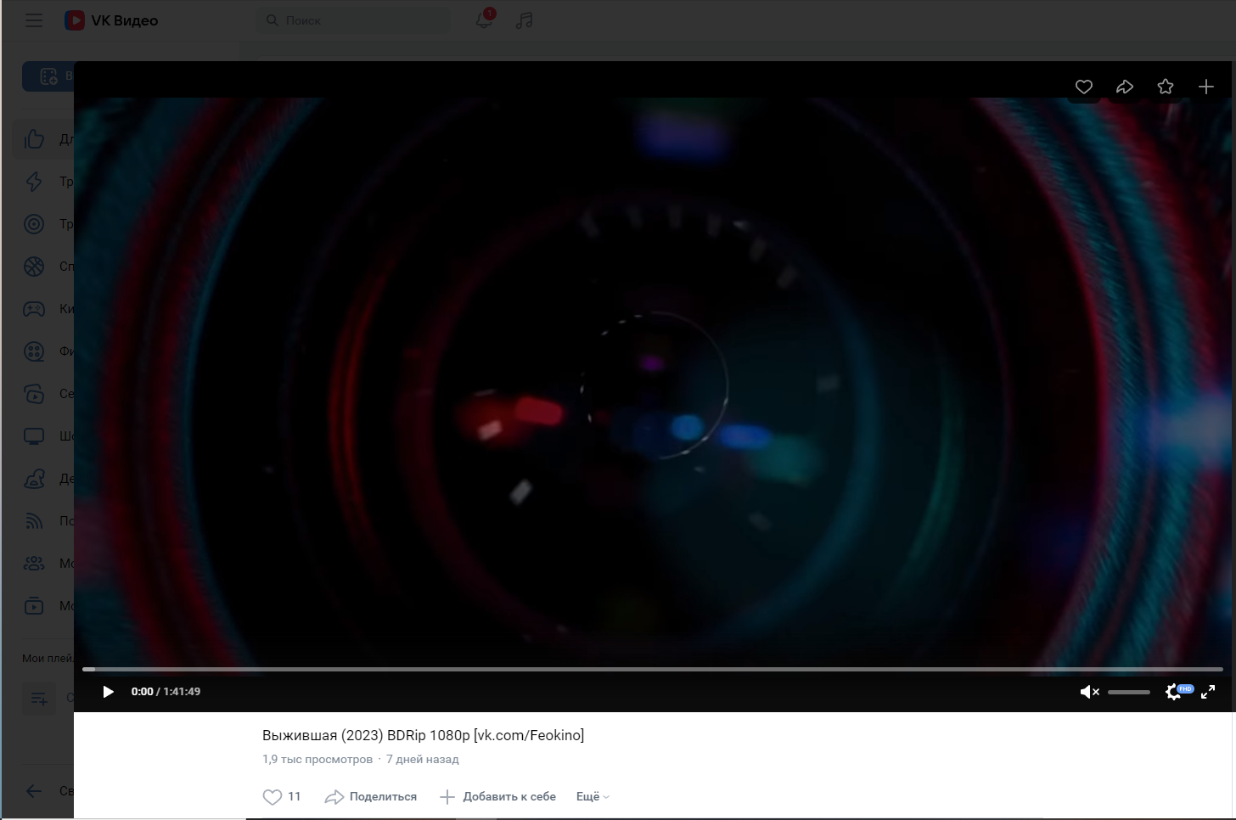Unmute the video sound
This screenshot has width=1236, height=820.
point(1089,692)
